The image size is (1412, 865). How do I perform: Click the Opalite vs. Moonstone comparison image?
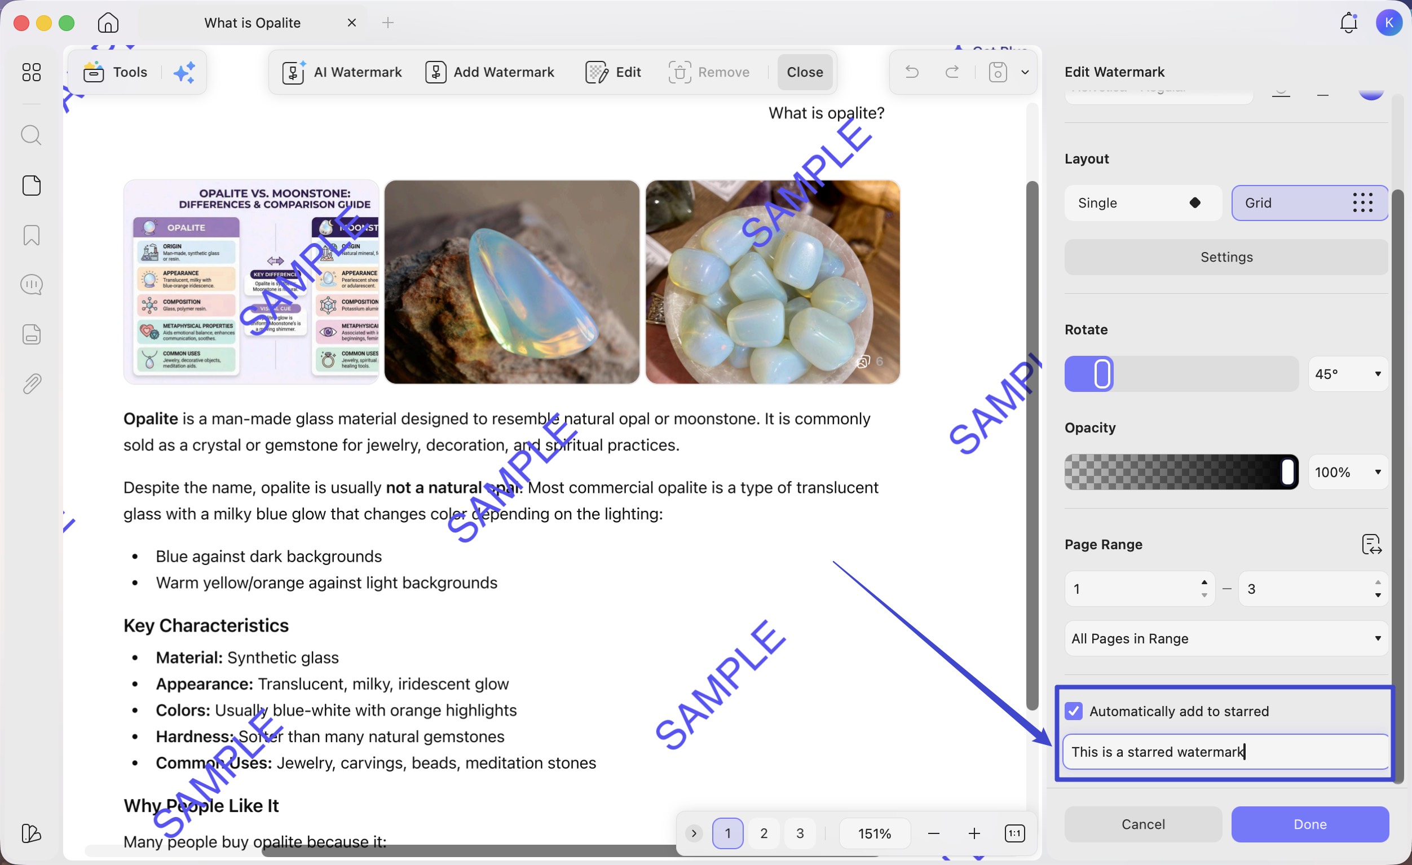pyautogui.click(x=251, y=282)
